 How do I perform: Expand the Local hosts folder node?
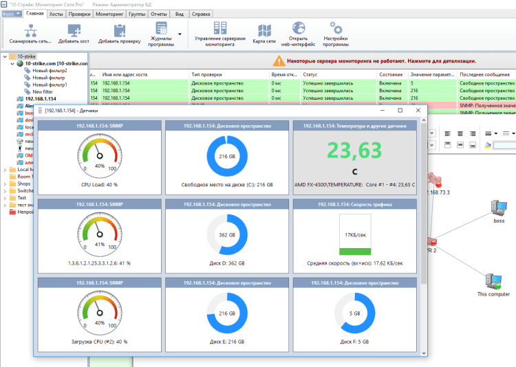(5, 169)
